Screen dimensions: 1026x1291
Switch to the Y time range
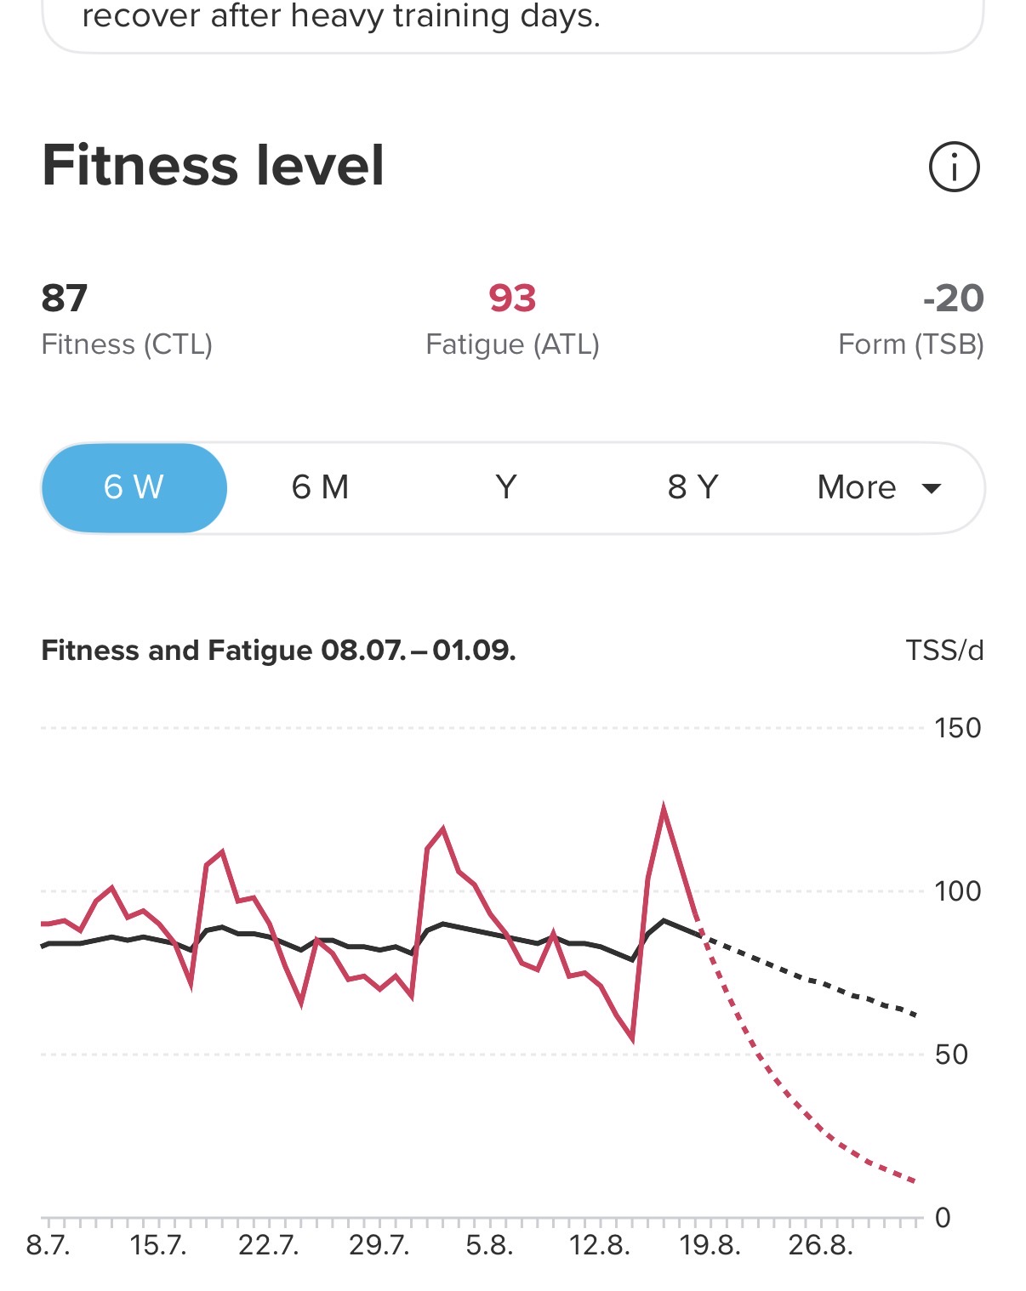pos(506,487)
